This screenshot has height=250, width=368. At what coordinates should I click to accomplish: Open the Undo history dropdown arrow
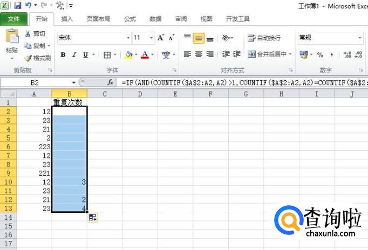(x=36, y=5)
